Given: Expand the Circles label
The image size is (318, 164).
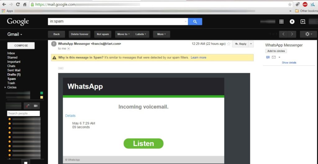Looking at the screenshot, I should coord(5,87).
